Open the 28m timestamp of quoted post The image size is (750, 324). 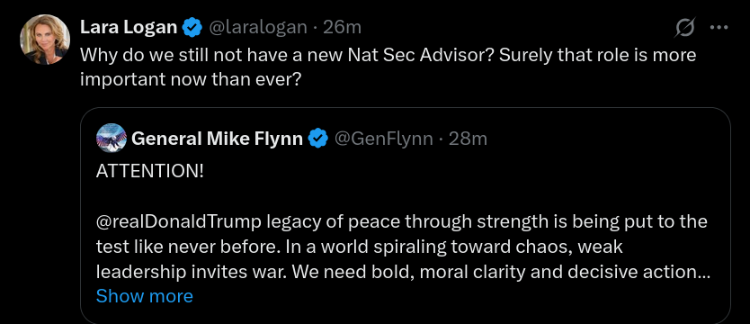[469, 139]
